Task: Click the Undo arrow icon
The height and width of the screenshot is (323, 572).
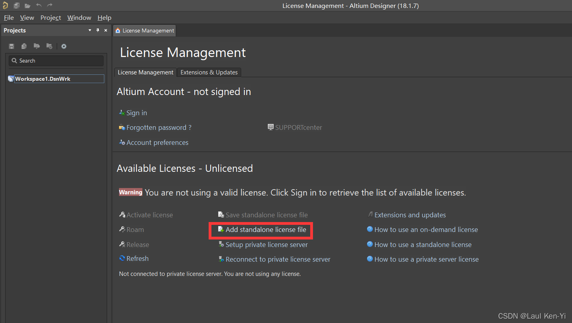Action: click(38, 5)
